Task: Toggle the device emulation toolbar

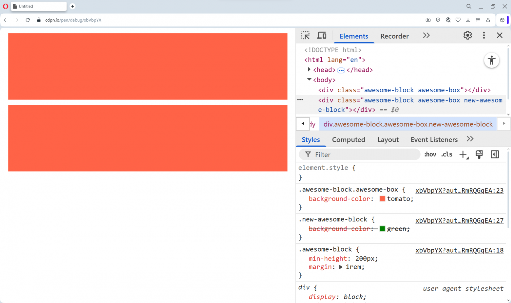Action: [x=321, y=35]
